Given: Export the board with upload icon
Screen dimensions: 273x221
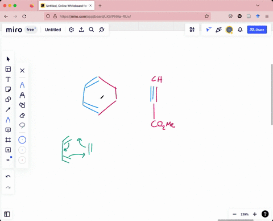Looking at the screenshot, I should click(81, 30).
